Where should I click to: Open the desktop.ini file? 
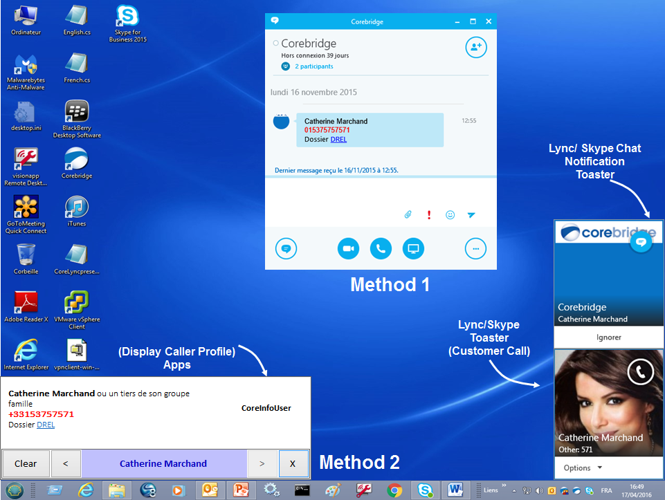(26, 116)
